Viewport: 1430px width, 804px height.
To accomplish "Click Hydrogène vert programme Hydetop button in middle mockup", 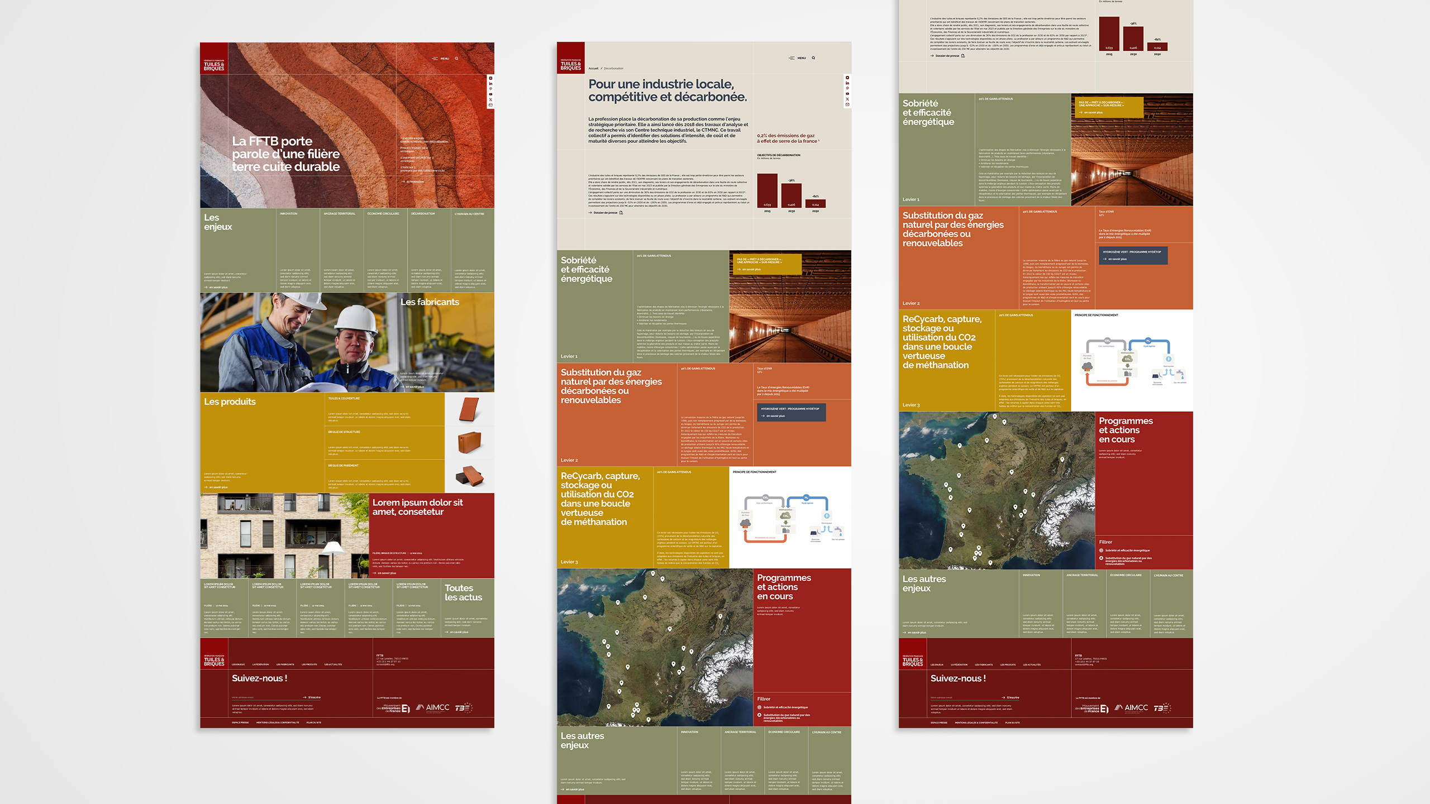I will click(x=791, y=412).
